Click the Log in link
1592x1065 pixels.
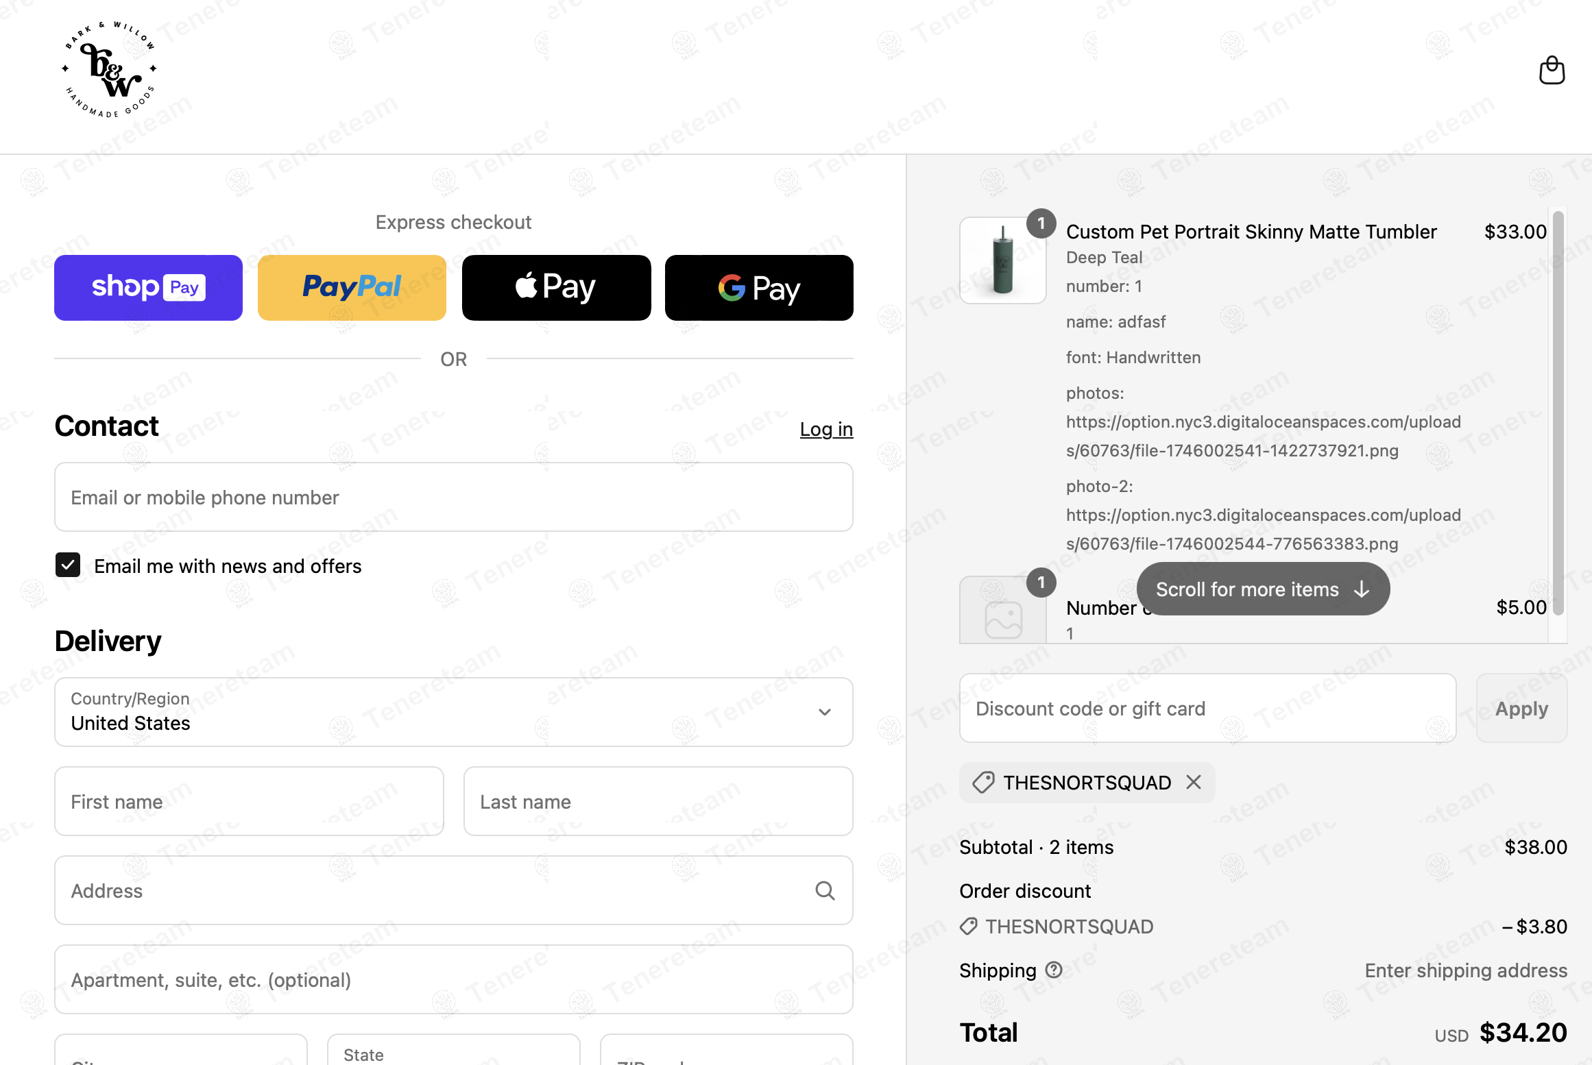[x=826, y=429]
